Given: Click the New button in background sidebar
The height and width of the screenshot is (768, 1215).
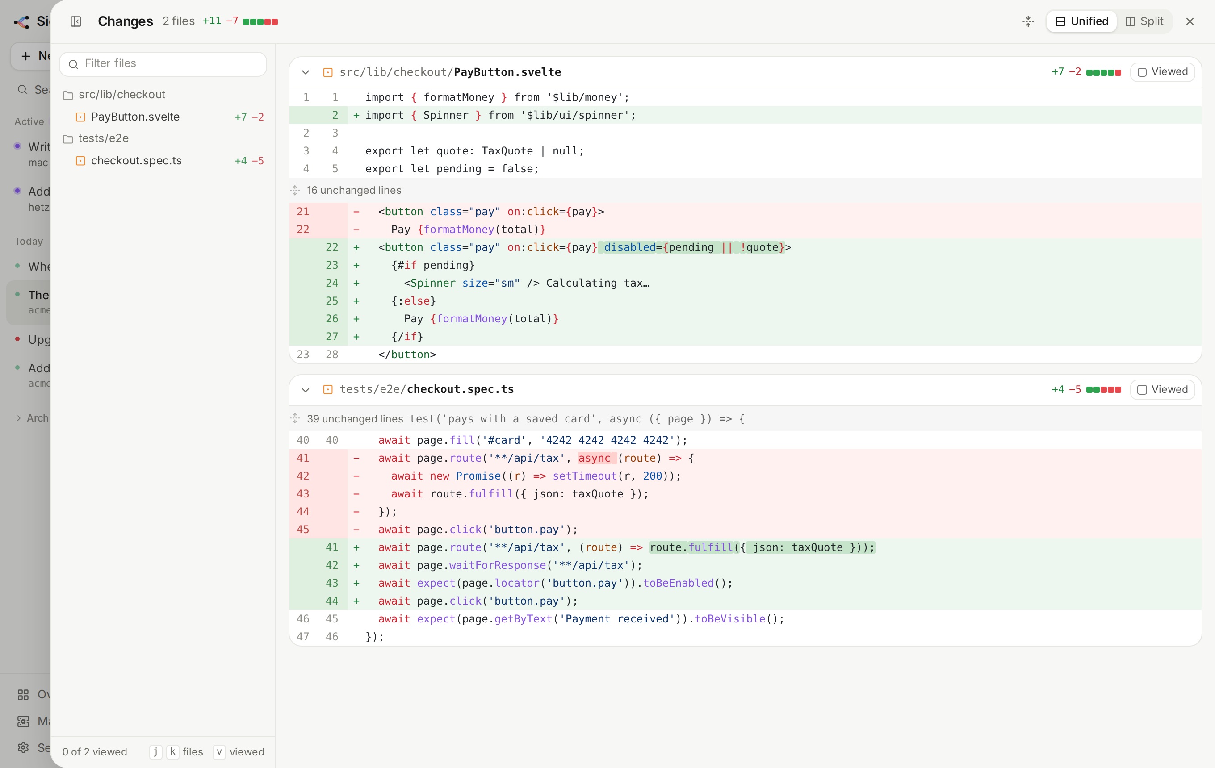Looking at the screenshot, I should tap(30, 56).
